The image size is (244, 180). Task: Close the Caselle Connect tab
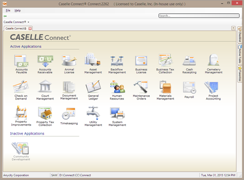[x=30, y=28]
